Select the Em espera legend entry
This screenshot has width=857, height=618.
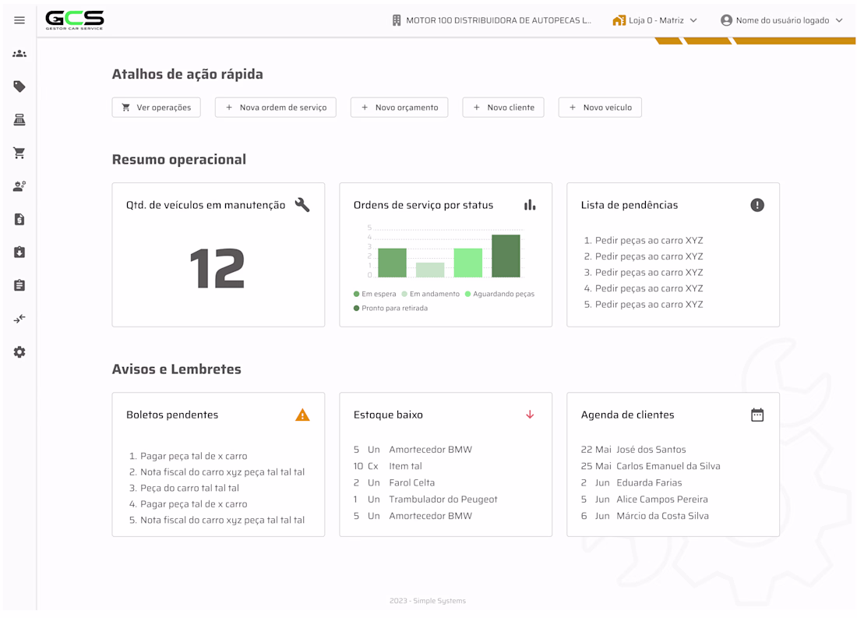[x=375, y=294]
